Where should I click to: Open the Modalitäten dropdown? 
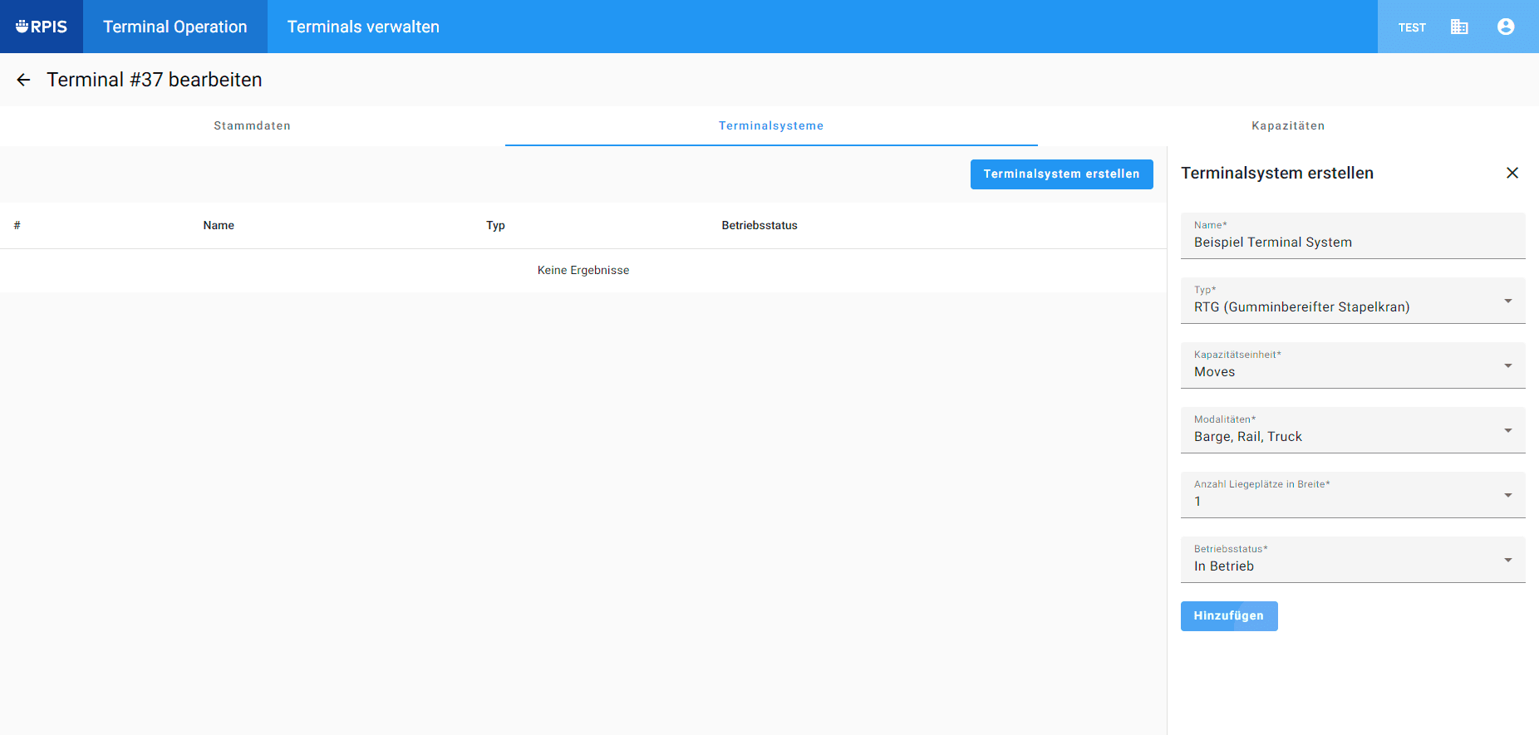1353,430
